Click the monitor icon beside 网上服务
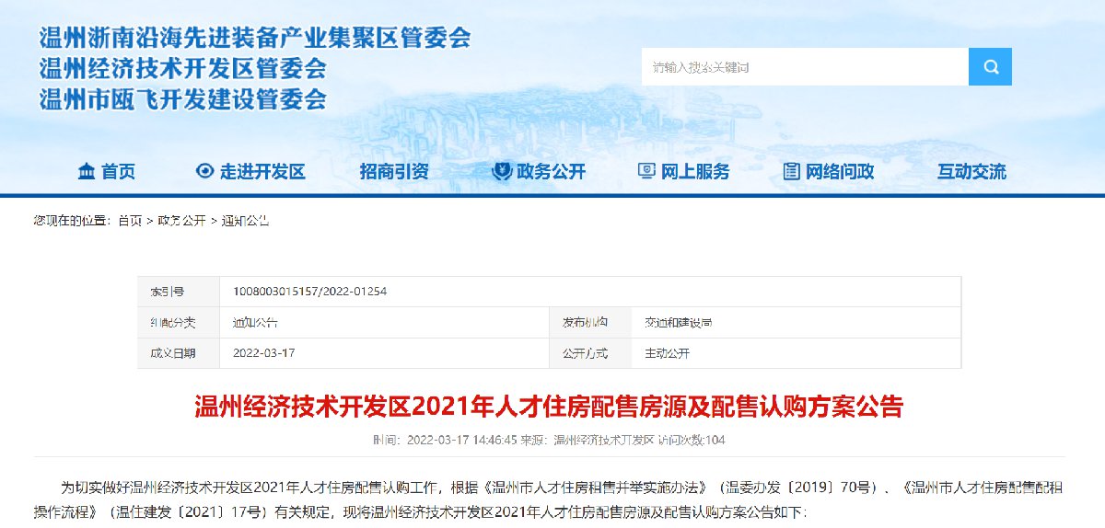This screenshot has height=528, width=1105. point(646,171)
